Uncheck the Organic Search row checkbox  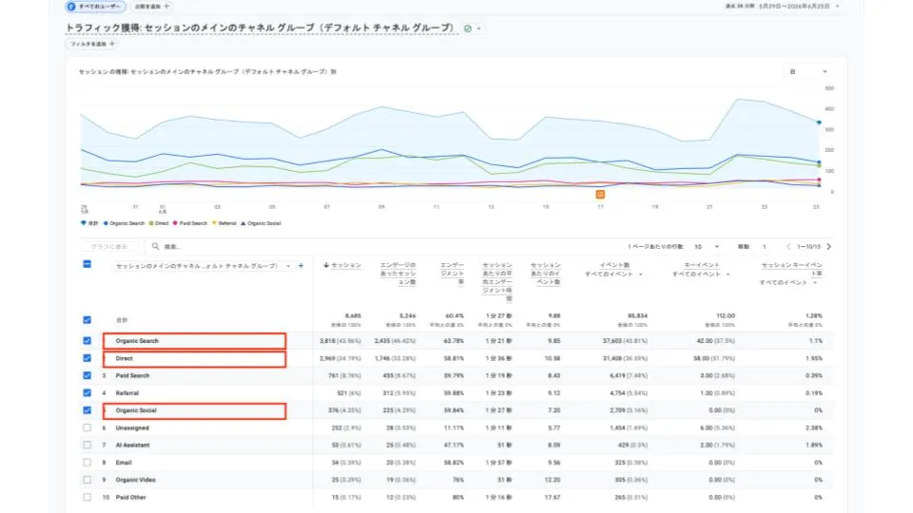point(87,341)
